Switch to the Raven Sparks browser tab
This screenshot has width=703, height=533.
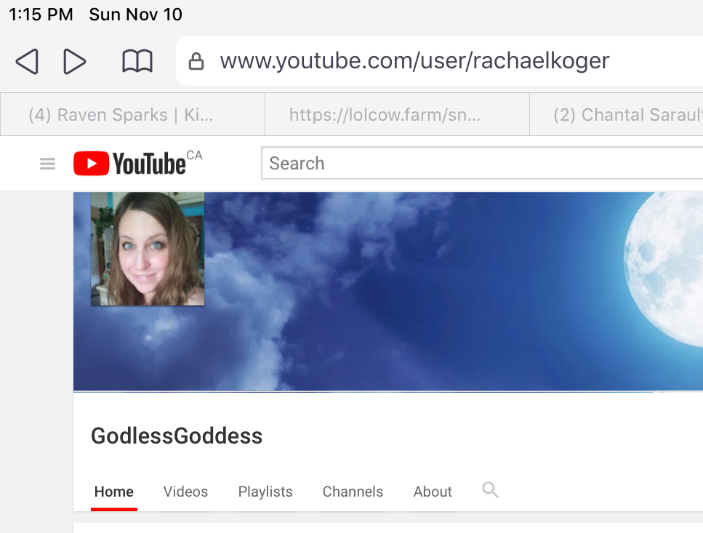coord(133,114)
